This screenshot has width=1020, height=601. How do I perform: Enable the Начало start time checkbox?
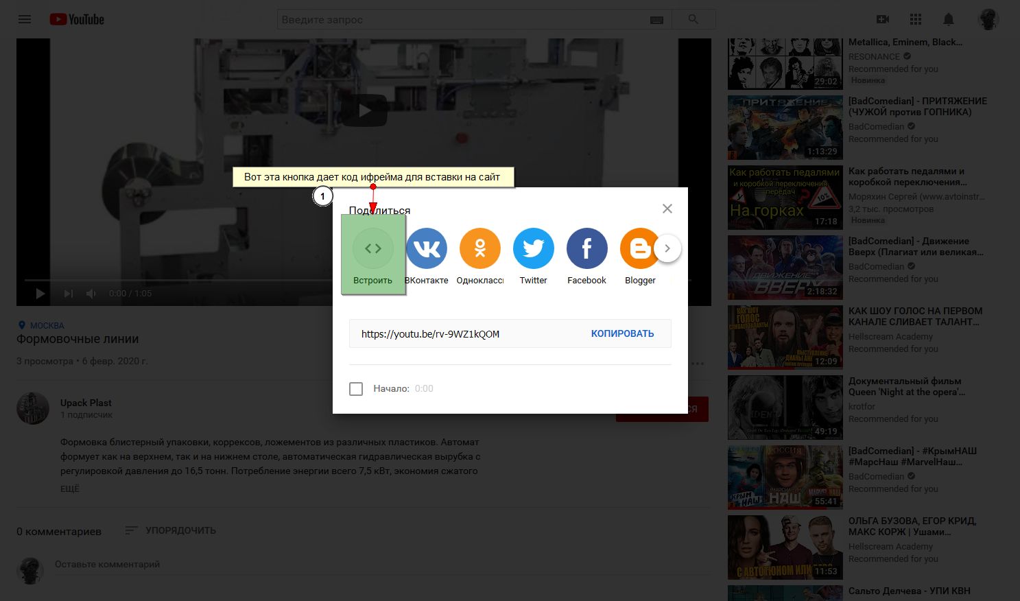[x=356, y=389]
